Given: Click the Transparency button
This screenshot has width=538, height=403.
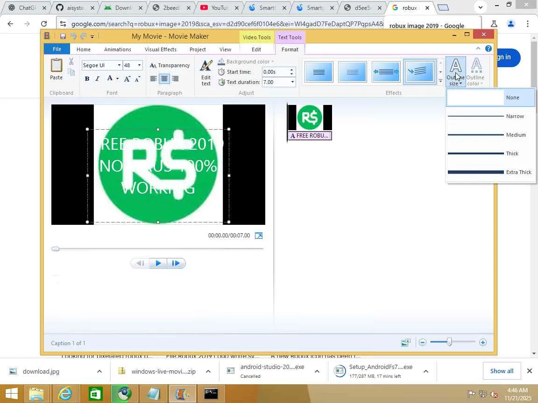Looking at the screenshot, I should [x=170, y=65].
